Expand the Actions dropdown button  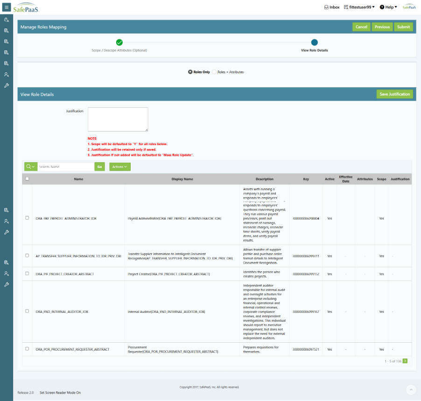pyautogui.click(x=120, y=166)
